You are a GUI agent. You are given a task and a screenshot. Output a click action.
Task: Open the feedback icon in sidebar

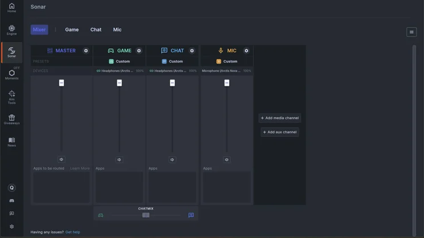tap(11, 214)
